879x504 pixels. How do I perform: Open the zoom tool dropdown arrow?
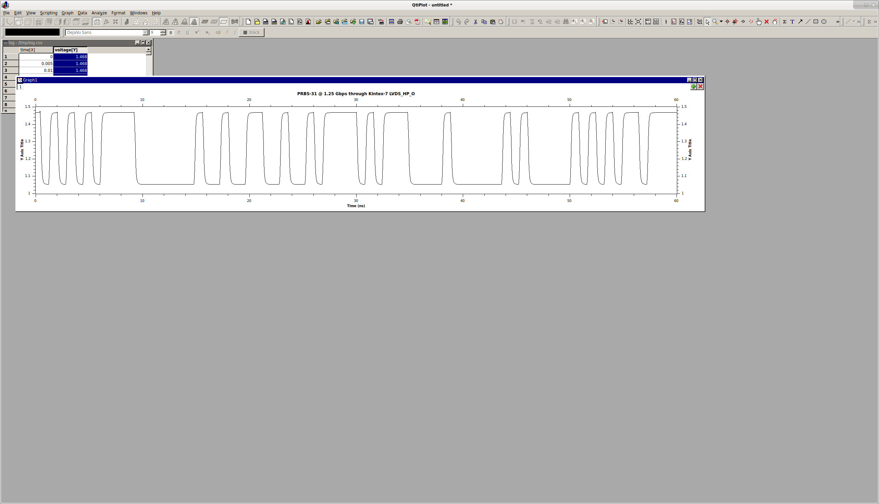[x=721, y=22]
